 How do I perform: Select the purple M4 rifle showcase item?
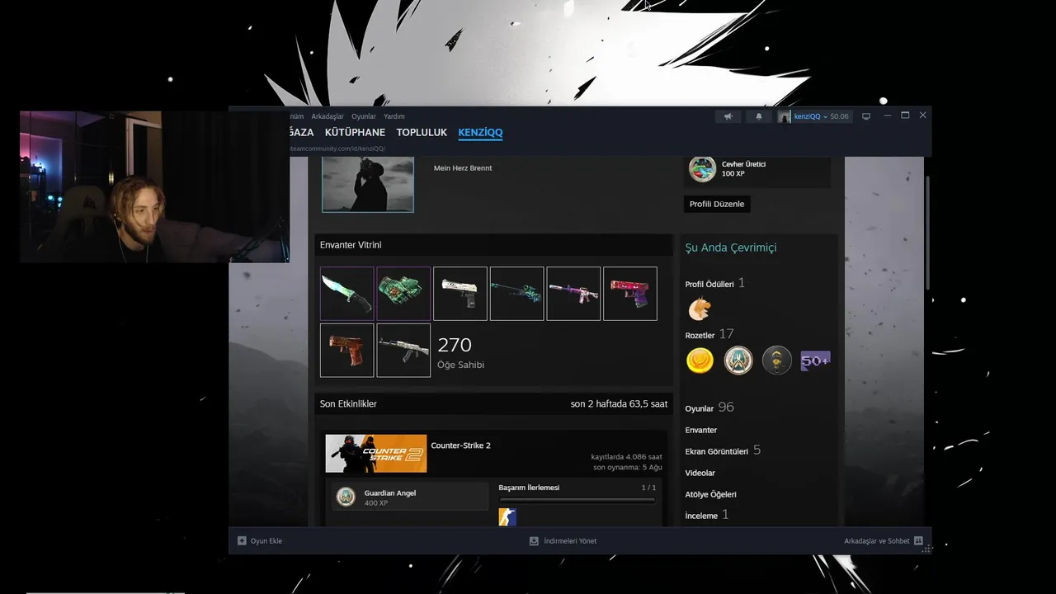click(x=573, y=293)
